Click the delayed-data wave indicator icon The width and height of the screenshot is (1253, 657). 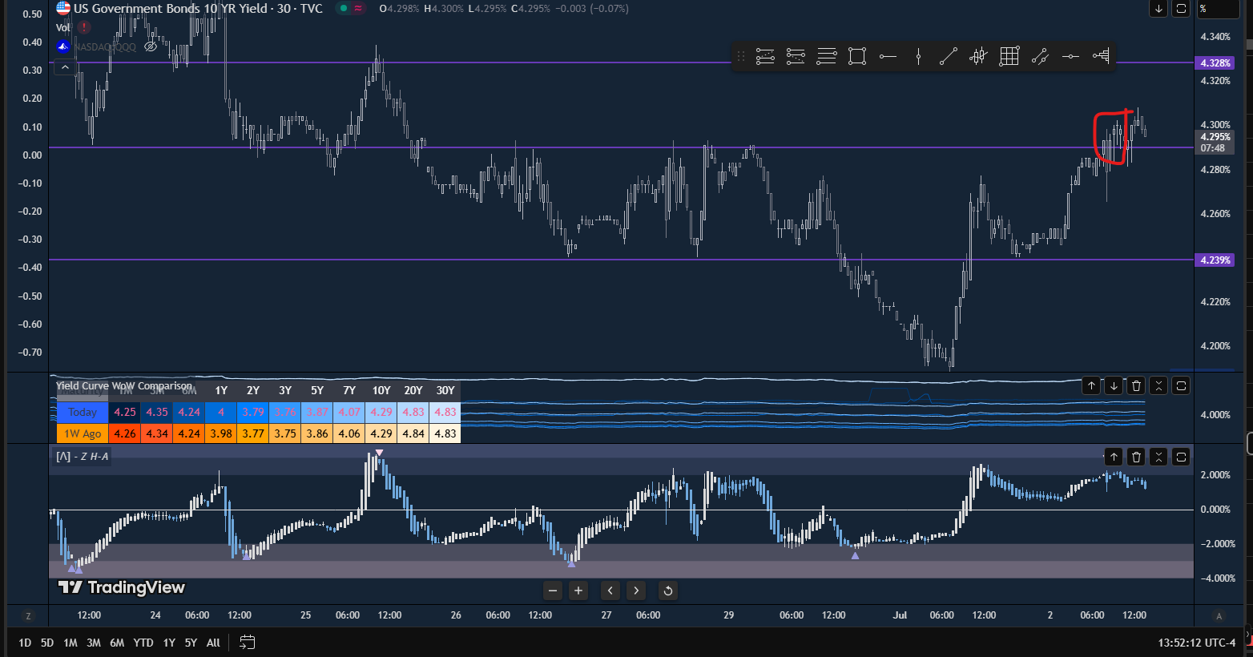click(x=358, y=9)
